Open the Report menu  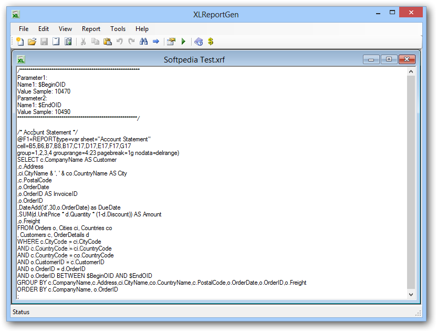click(91, 29)
